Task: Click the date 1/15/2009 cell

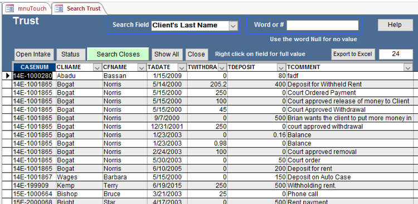Action: [167, 76]
